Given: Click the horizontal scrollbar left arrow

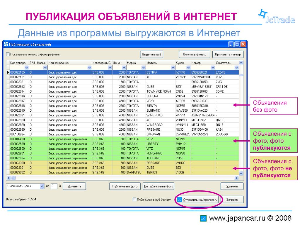Looking at the screenshot, I should point(9,178).
